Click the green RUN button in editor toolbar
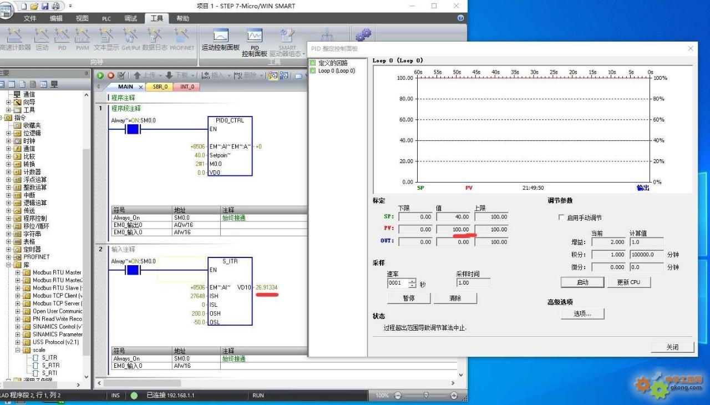 point(100,75)
